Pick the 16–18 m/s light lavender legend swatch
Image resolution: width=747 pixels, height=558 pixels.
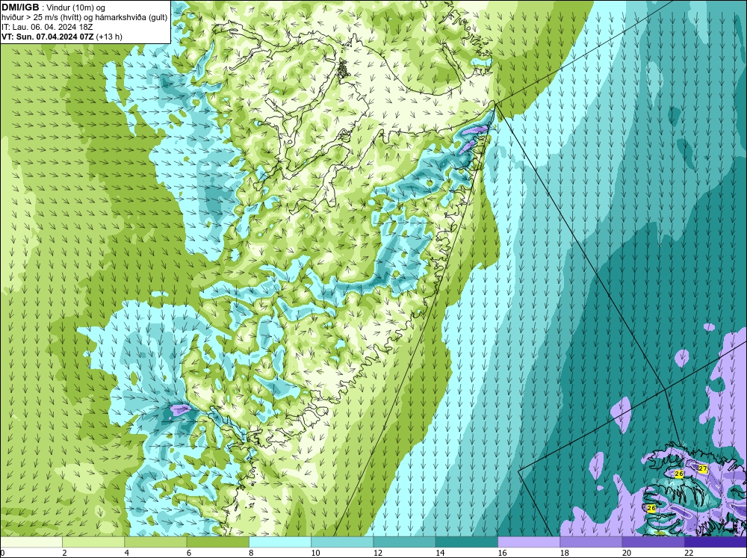point(529,542)
